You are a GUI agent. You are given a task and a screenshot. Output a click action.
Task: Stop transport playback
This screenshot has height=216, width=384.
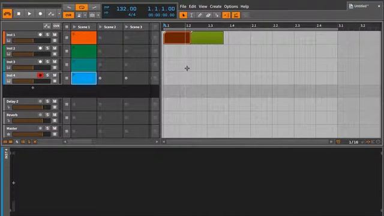19,14
